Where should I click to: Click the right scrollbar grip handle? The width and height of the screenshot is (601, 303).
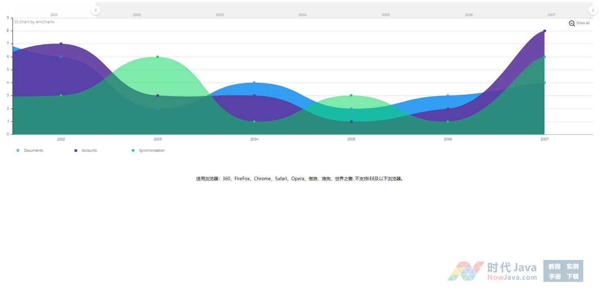(x=593, y=10)
